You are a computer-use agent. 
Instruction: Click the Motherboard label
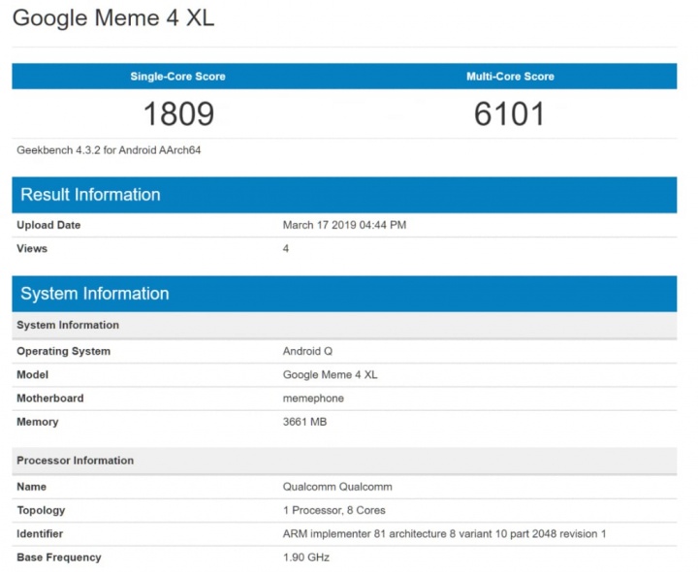tap(49, 398)
